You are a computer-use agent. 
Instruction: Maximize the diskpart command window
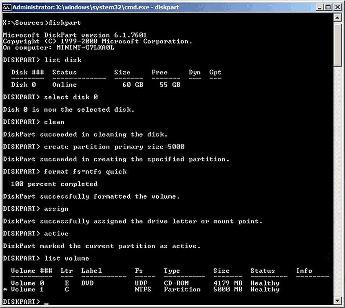tap(328, 7)
